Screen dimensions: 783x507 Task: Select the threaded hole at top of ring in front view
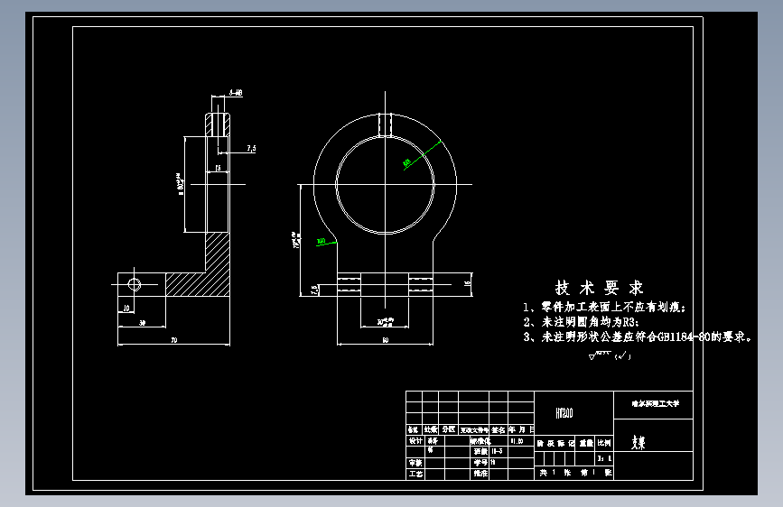click(x=385, y=125)
